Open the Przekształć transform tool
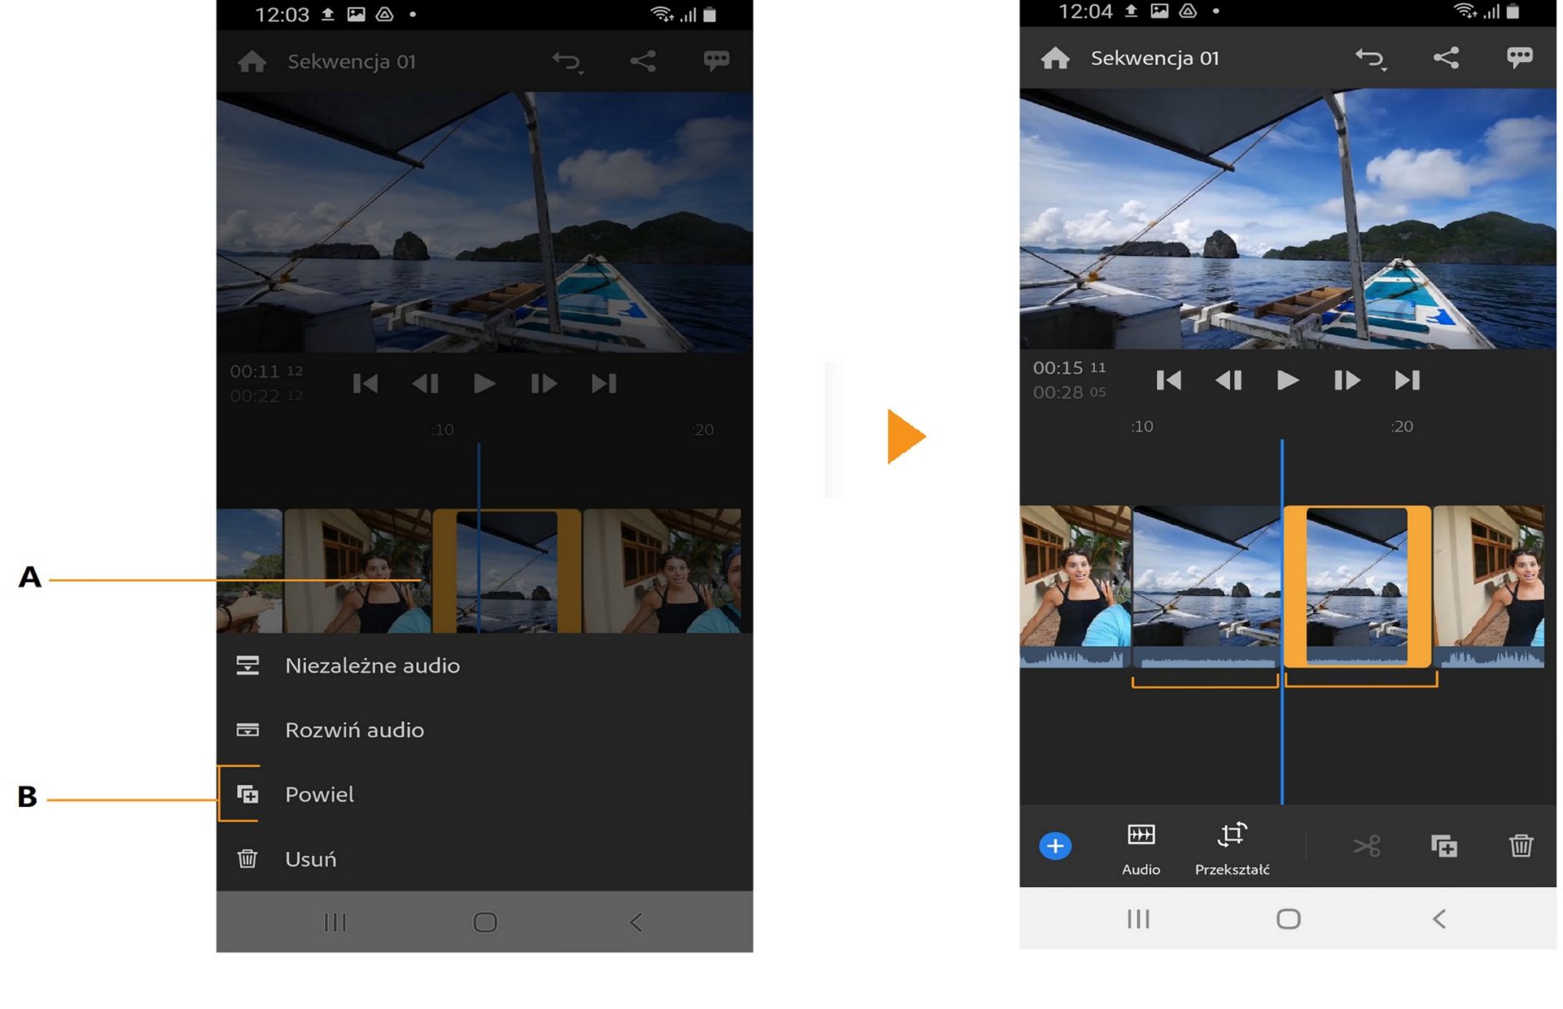 1232,848
